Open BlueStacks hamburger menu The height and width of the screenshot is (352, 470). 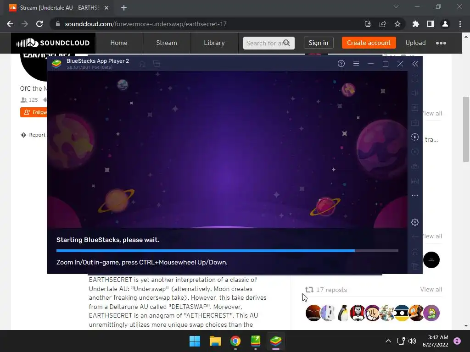pyautogui.click(x=356, y=63)
